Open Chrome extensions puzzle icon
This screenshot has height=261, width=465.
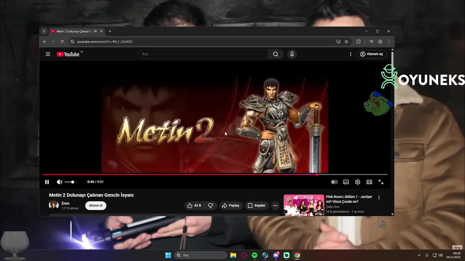[359, 42]
